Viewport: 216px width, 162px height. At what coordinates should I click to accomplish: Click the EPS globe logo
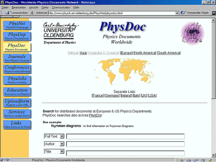point(193,33)
